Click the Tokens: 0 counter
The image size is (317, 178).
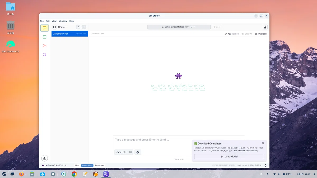coord(179,160)
